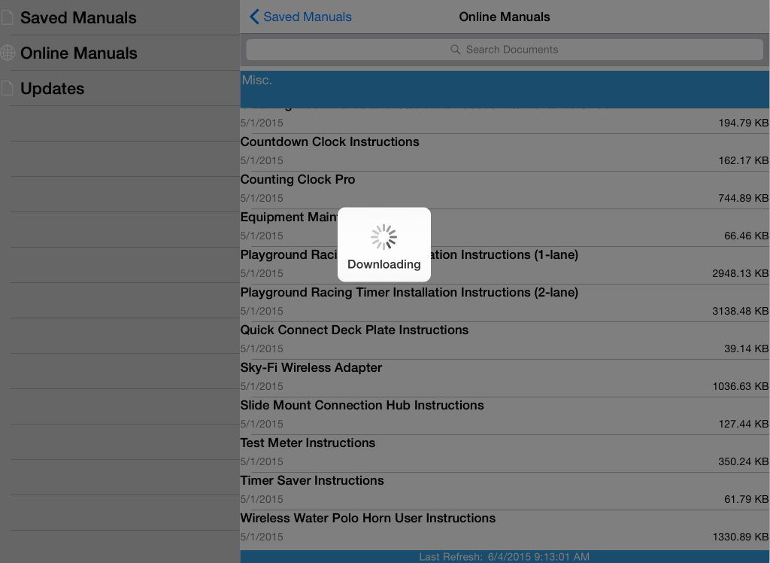Open the Updates sidebar item
Viewport: 770px width, 563px height.
point(120,89)
